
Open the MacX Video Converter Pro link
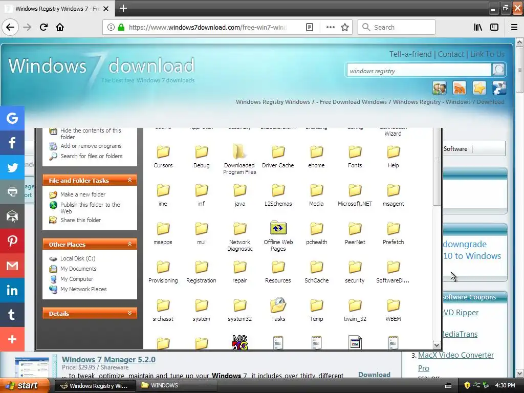pyautogui.click(x=456, y=361)
